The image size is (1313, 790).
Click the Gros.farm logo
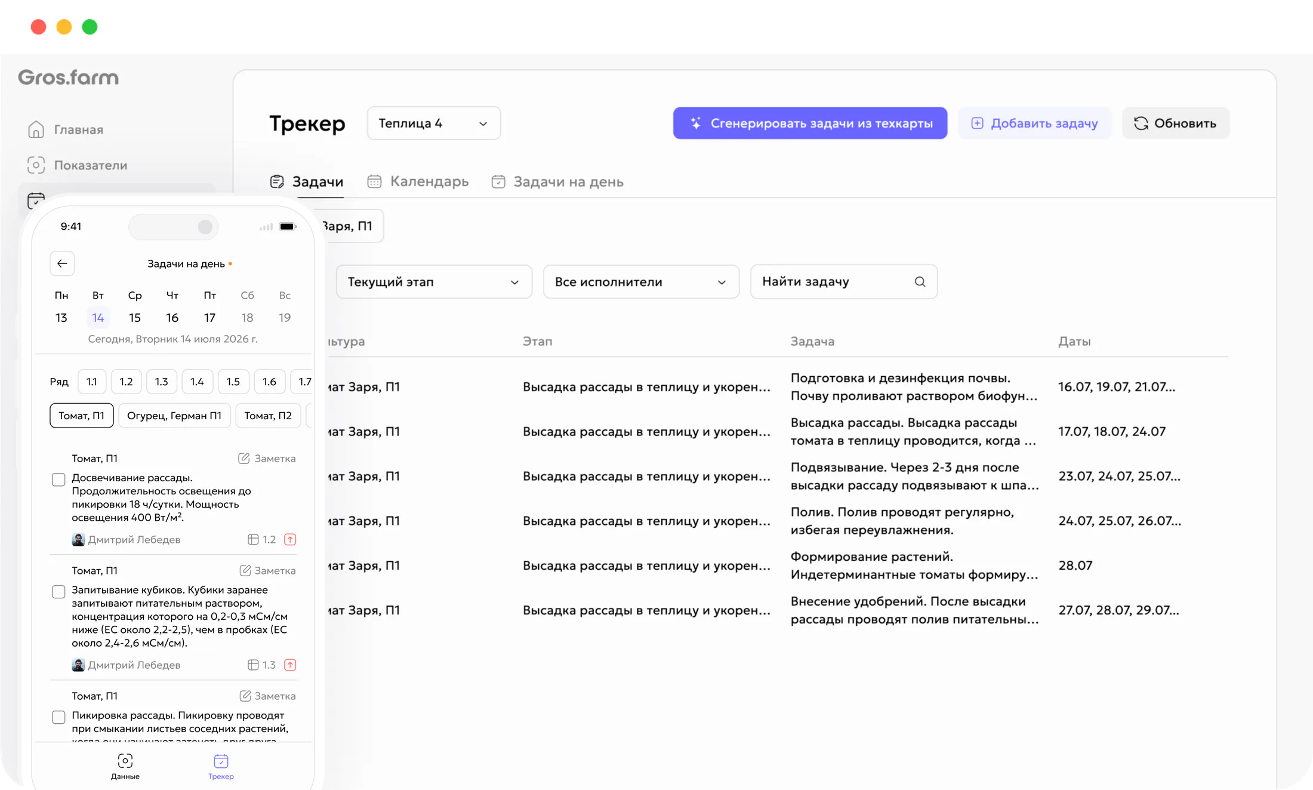tap(68, 77)
